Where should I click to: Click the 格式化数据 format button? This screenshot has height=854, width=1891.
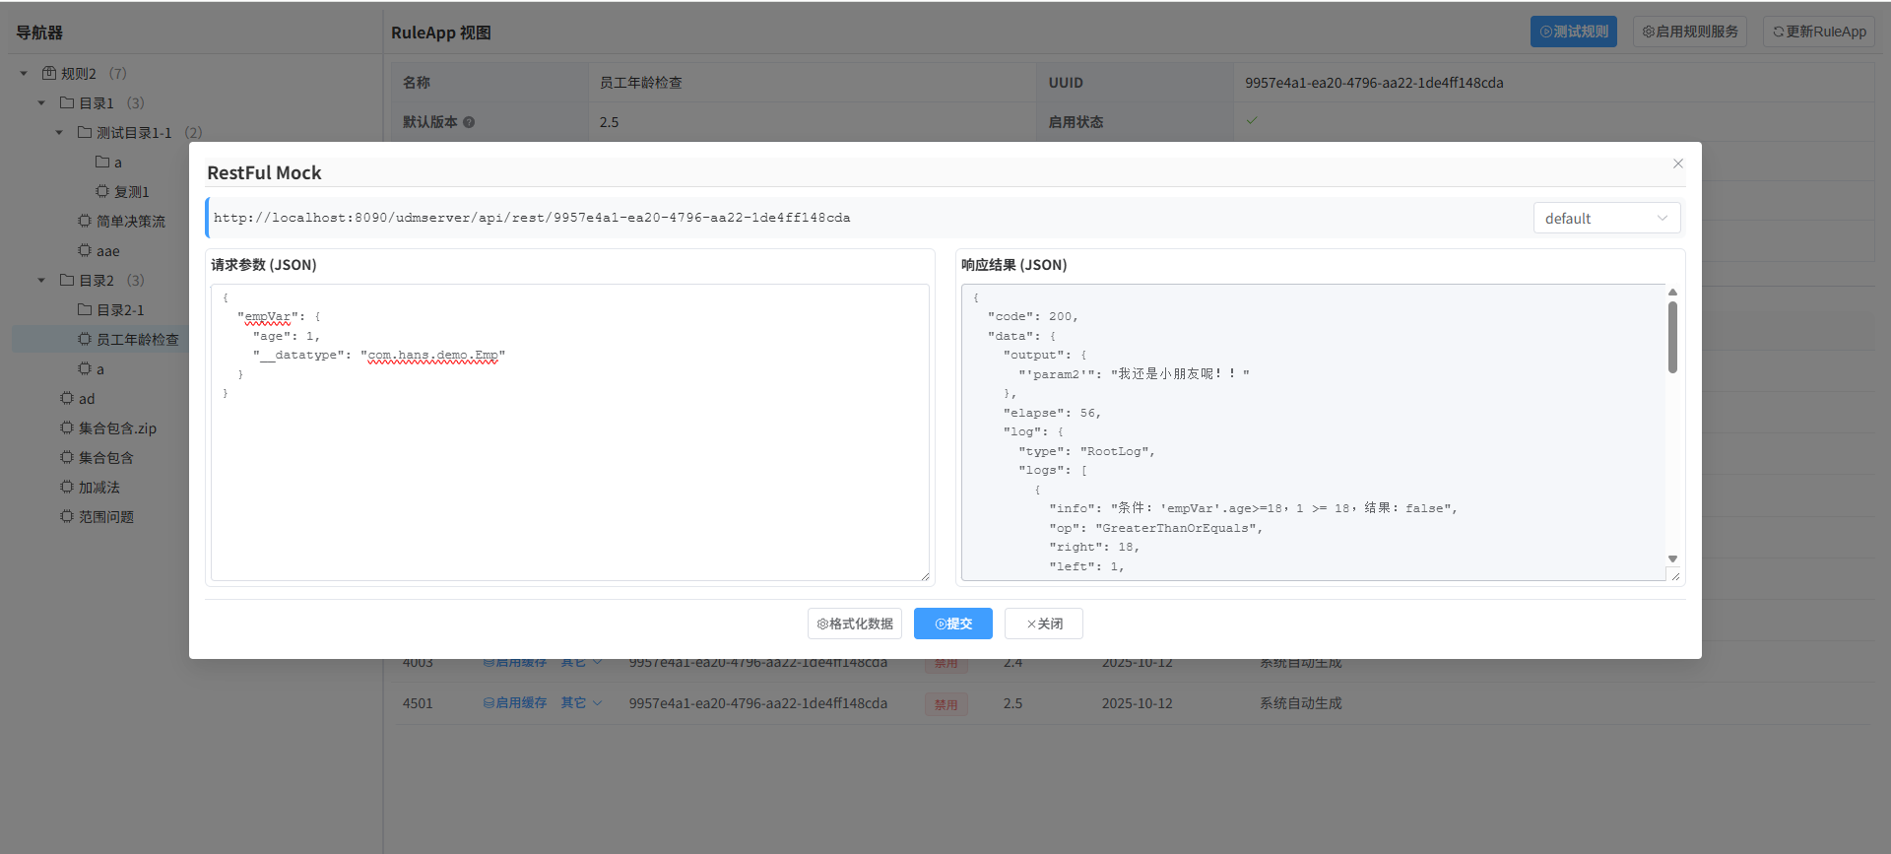pyautogui.click(x=855, y=624)
